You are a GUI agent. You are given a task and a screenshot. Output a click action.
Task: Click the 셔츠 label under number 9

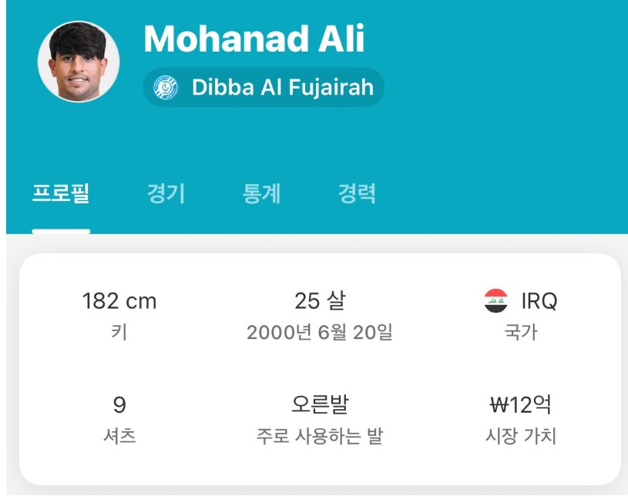coord(119,436)
